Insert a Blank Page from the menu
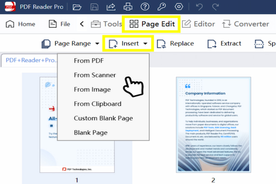Image resolution: width=276 pixels, height=184 pixels. (103, 132)
